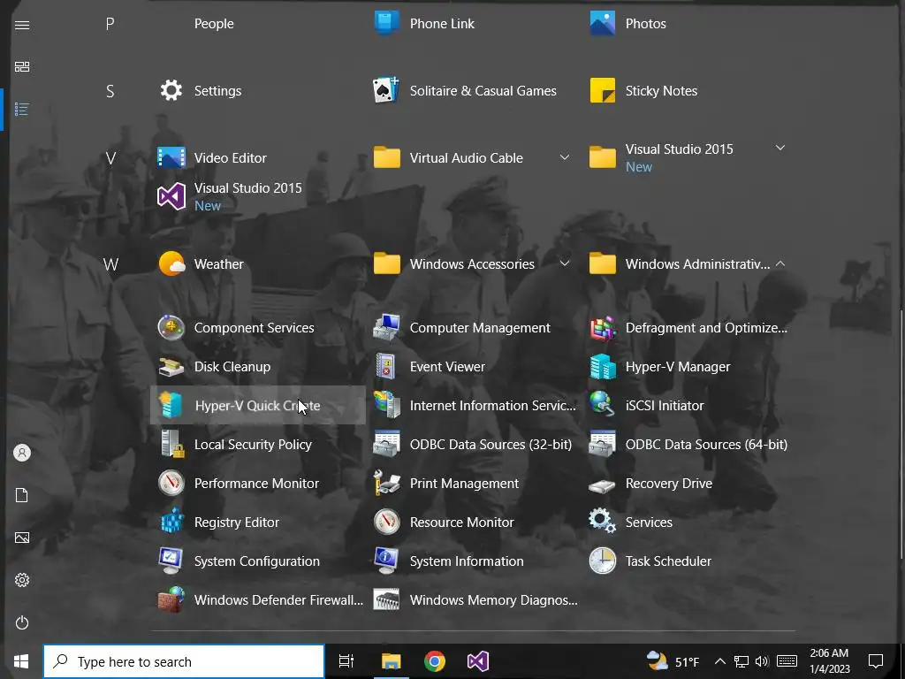The width and height of the screenshot is (905, 679).
Task: Click the Windows Start button
Action: coord(21,661)
